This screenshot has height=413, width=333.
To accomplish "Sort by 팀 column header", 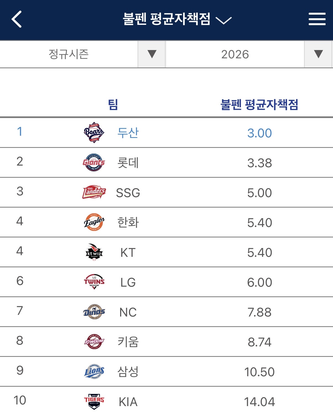I will coord(113,105).
